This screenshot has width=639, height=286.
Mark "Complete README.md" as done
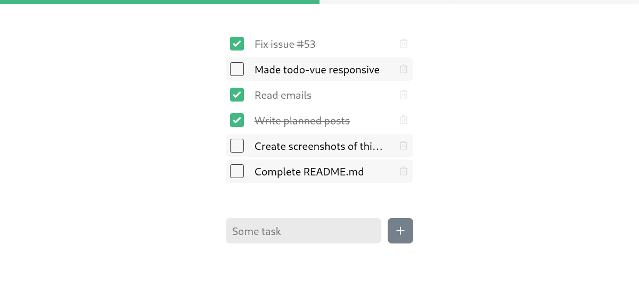pos(237,171)
